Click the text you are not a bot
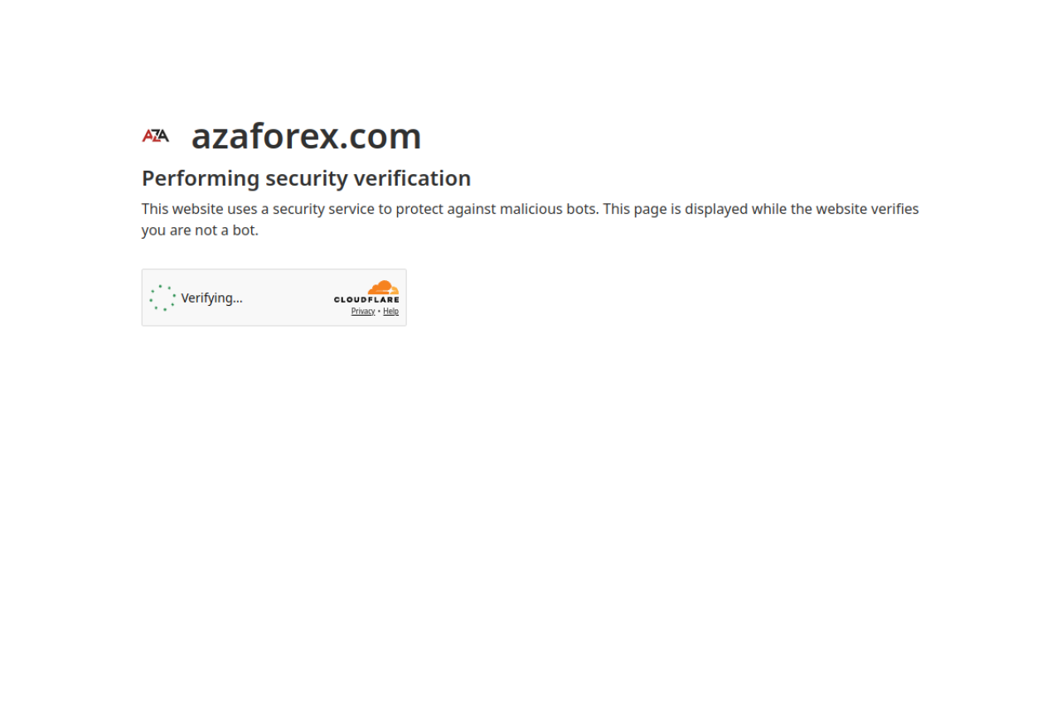This screenshot has width=1061, height=707. click(x=200, y=230)
